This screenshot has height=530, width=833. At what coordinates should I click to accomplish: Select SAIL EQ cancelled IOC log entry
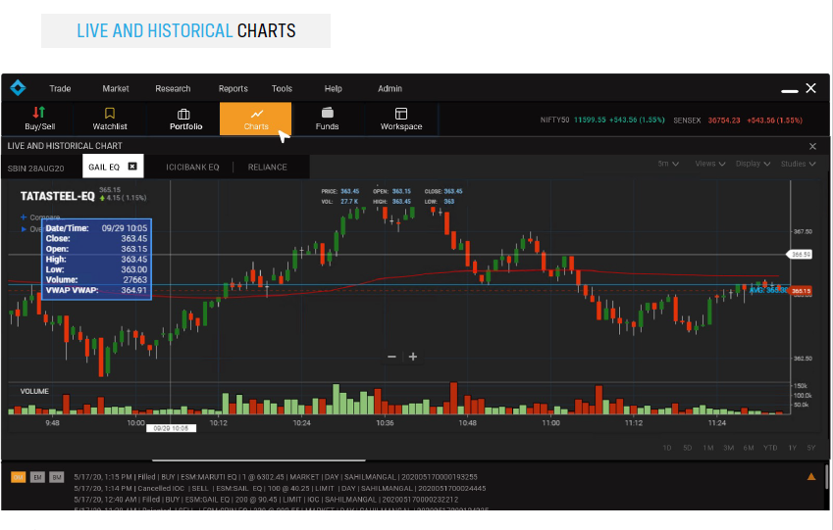(280, 488)
